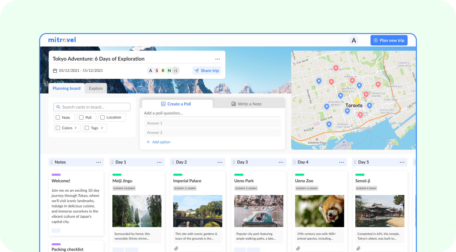Click the Plan new trip button
The image size is (456, 252).
click(x=389, y=40)
